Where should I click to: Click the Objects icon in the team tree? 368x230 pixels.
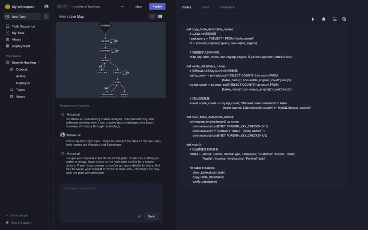point(12,69)
